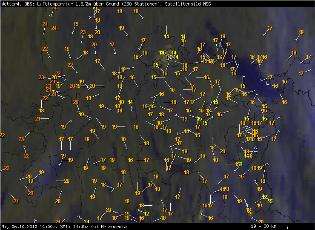This screenshot has width=315, height=230.
Task: Click the '(c) Meteomedia' copyright text
Action: tap(109, 227)
